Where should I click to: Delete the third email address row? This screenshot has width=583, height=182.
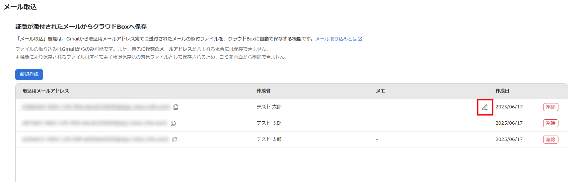pos(550,140)
